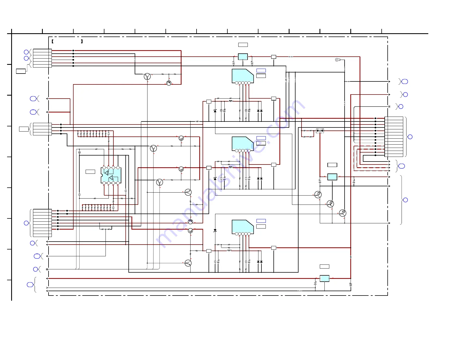Click the blue reference circle beside right large connector brace

(x=410, y=137)
